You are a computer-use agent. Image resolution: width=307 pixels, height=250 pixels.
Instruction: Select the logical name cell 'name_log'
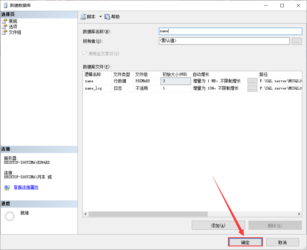(97, 88)
